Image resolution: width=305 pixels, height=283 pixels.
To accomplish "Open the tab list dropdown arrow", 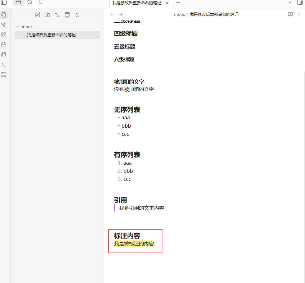I will point(290,2).
